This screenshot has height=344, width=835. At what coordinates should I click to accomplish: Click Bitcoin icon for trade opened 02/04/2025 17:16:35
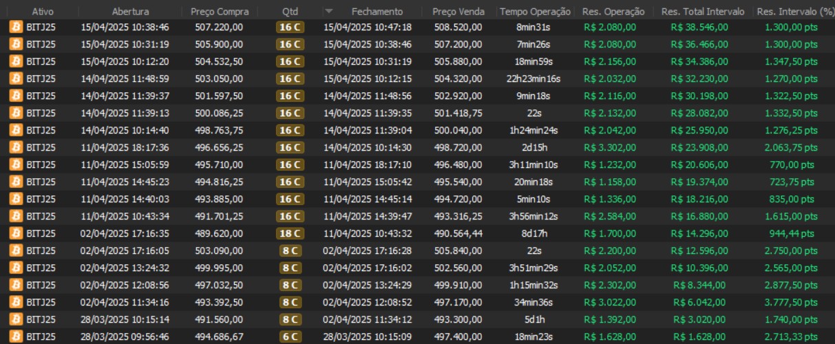pyautogui.click(x=15, y=233)
